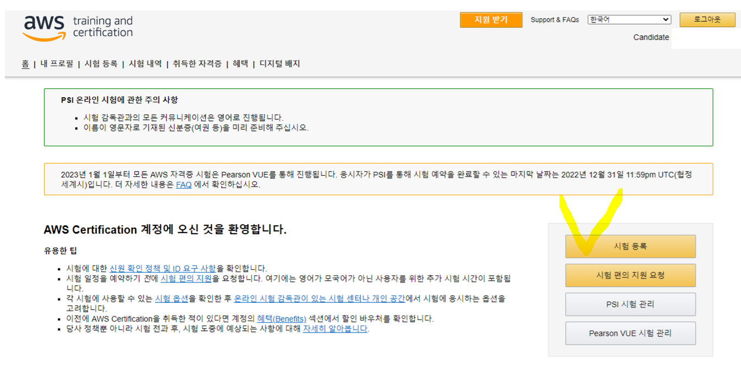Click the AWS training and certification logo
Image resolution: width=741 pixels, height=366 pixels.
[x=78, y=27]
